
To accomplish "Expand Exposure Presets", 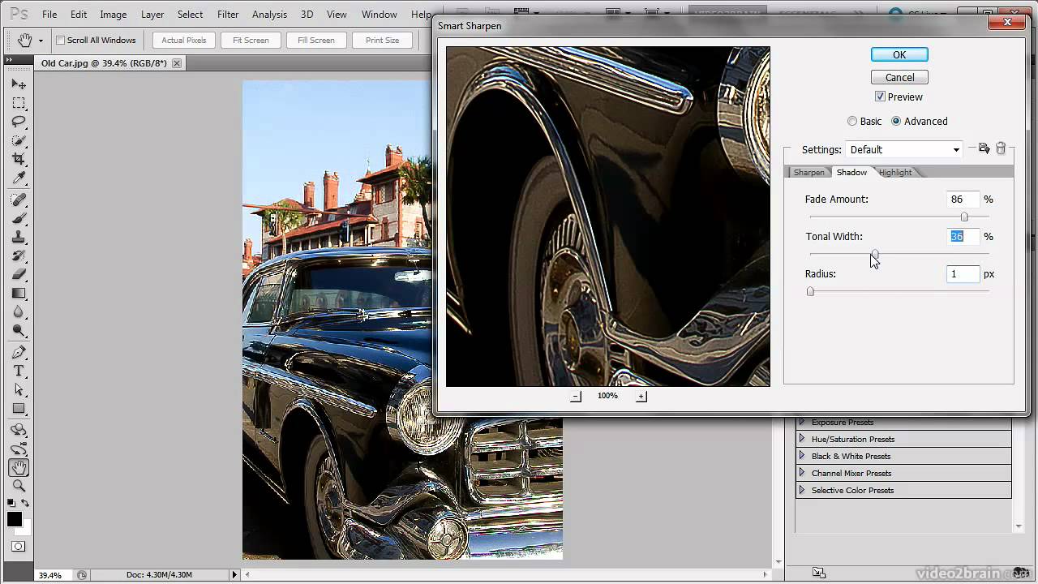I will [x=801, y=422].
